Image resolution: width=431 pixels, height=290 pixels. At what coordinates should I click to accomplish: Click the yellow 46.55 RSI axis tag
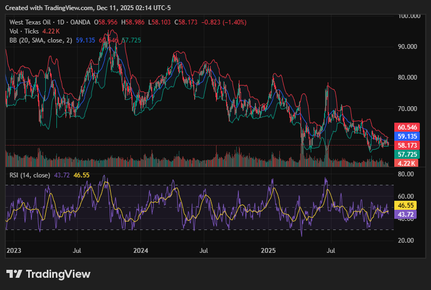coord(406,204)
